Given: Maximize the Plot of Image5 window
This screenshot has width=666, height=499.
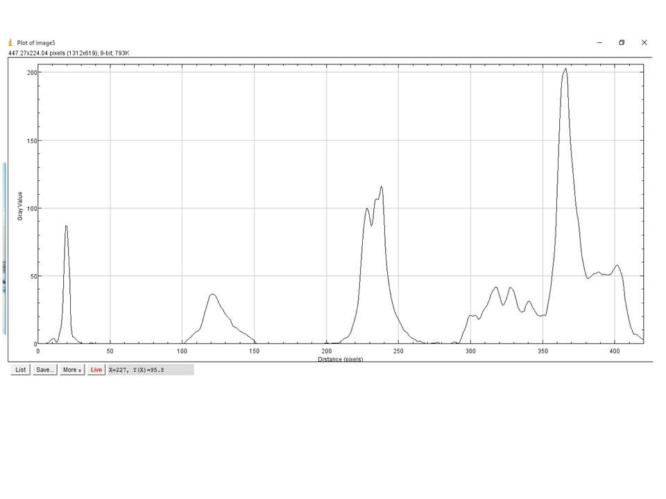Looking at the screenshot, I should click(x=622, y=42).
